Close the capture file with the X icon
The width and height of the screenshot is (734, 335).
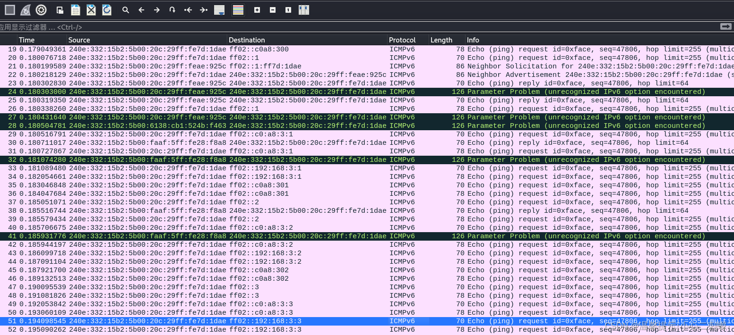click(x=91, y=9)
